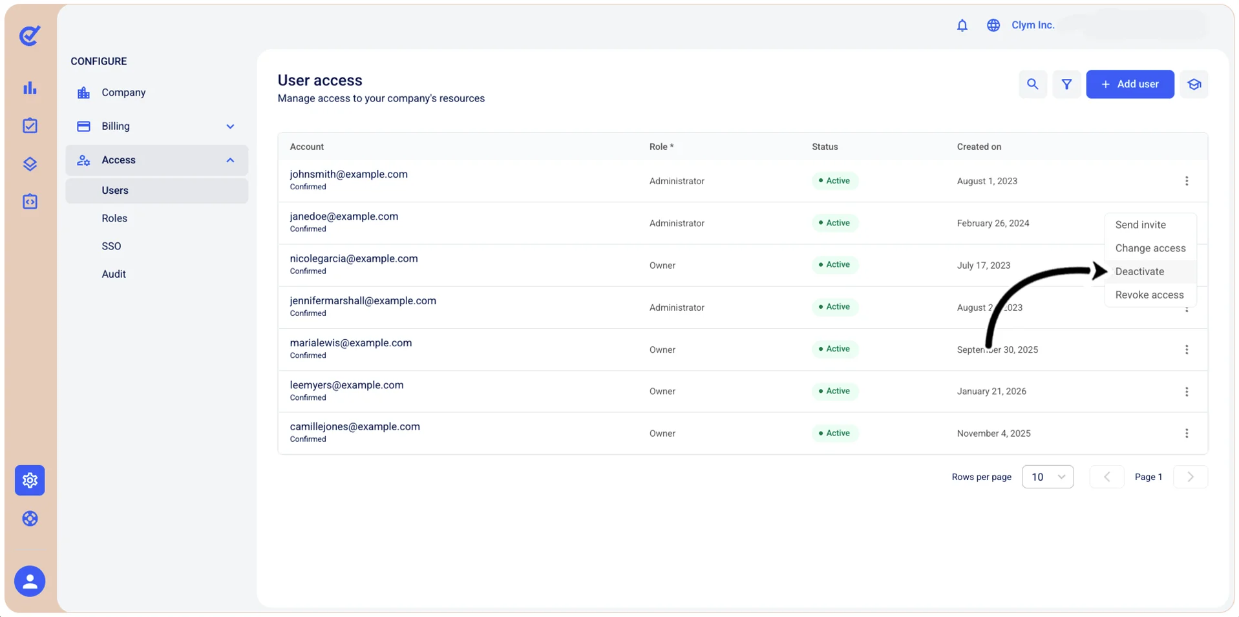This screenshot has width=1239, height=617.
Task: Open actions menu for camillejones@example.com
Action: point(1187,434)
